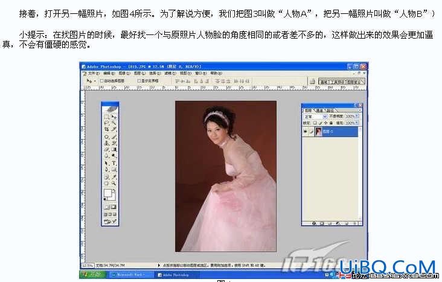Hide layer 0 with eye icon
The height and width of the screenshot is (282, 442).
coord(306,132)
